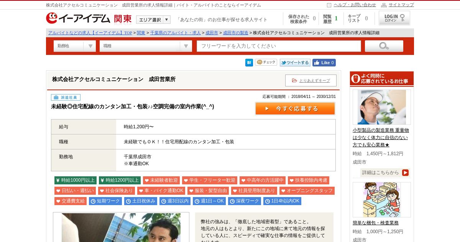Viewport: 460px width, 242px height.
Task: Select the 学生・フリーター歓迎 tag
Action: click(210, 180)
